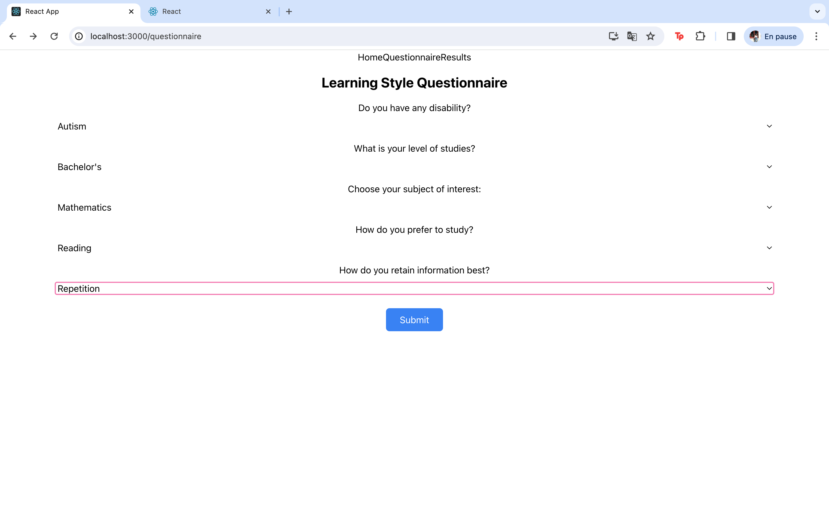This screenshot has height=518, width=829.
Task: Bookmark this page with the star icon
Action: pyautogui.click(x=650, y=36)
